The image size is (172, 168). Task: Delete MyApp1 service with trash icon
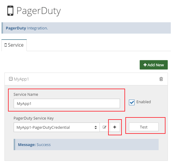[x=161, y=79]
